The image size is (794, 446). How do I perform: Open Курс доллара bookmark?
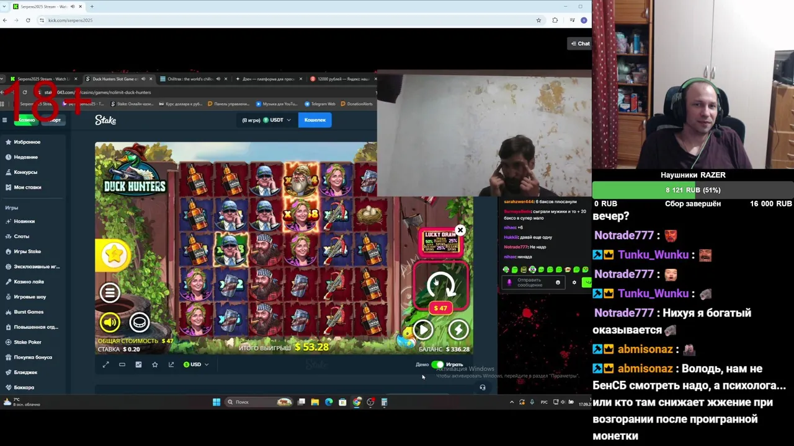(x=181, y=104)
